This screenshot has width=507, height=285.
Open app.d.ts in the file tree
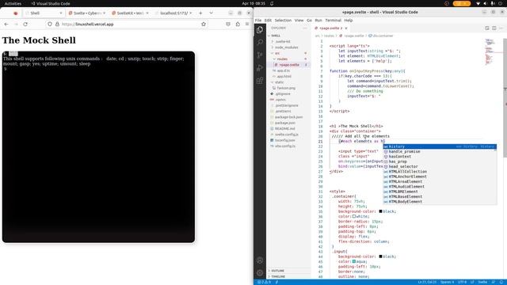[284, 70]
